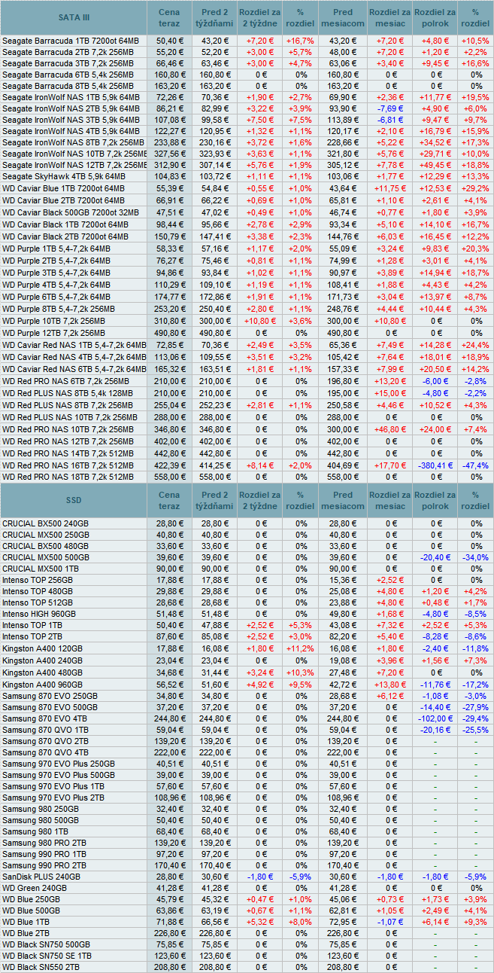The width and height of the screenshot is (494, 973).
Task: Select the CRUCIAL MX500 1TB product name
Action: tap(42, 569)
